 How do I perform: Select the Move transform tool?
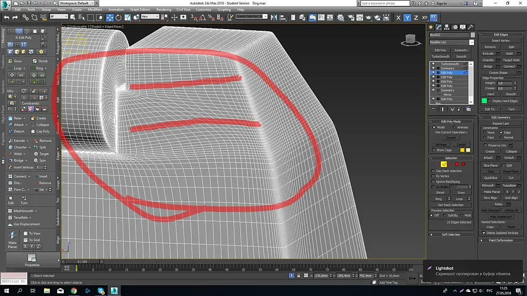pyautogui.click(x=110, y=17)
